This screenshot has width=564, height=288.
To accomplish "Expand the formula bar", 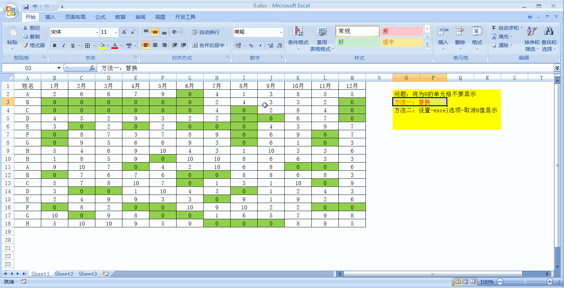I will point(557,68).
